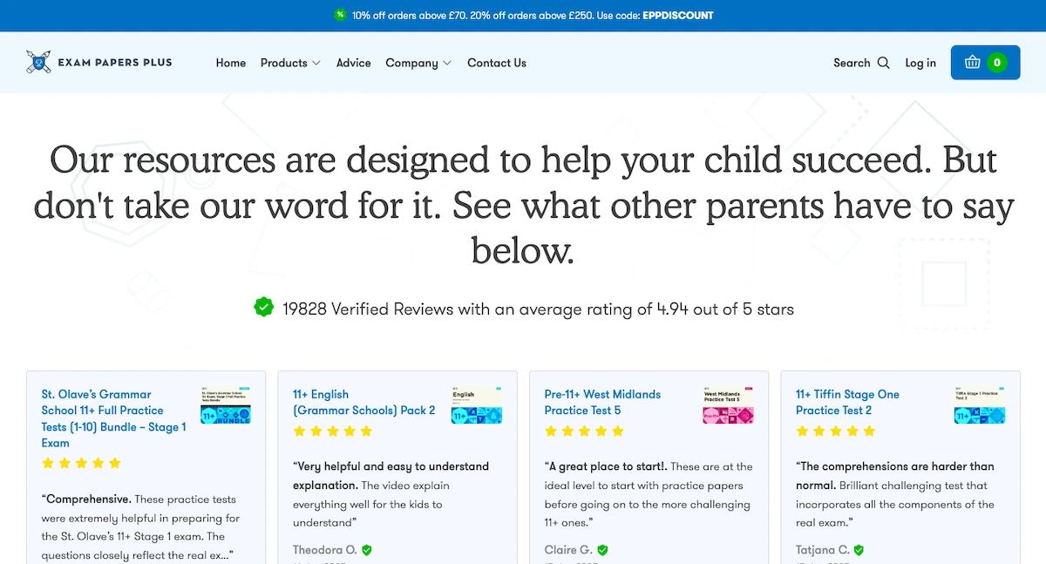Click Theodora O. verified shield icon
Viewport: 1046px width, 564px height.
367,550
